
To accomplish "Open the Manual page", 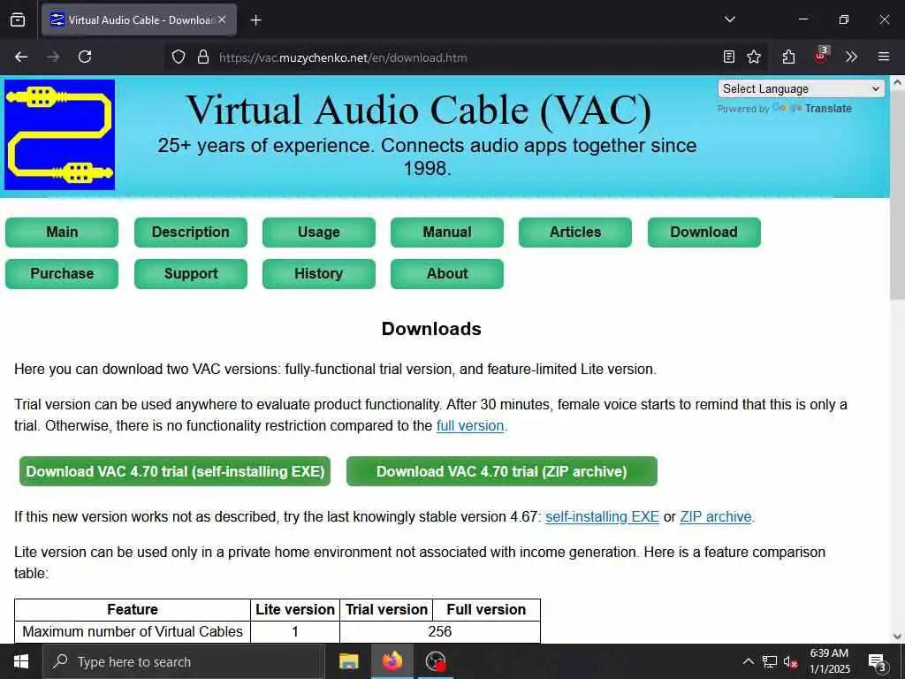I will click(x=446, y=233).
